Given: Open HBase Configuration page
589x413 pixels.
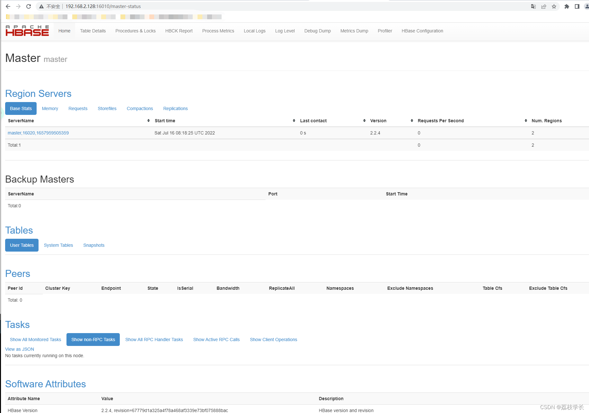Looking at the screenshot, I should 422,31.
